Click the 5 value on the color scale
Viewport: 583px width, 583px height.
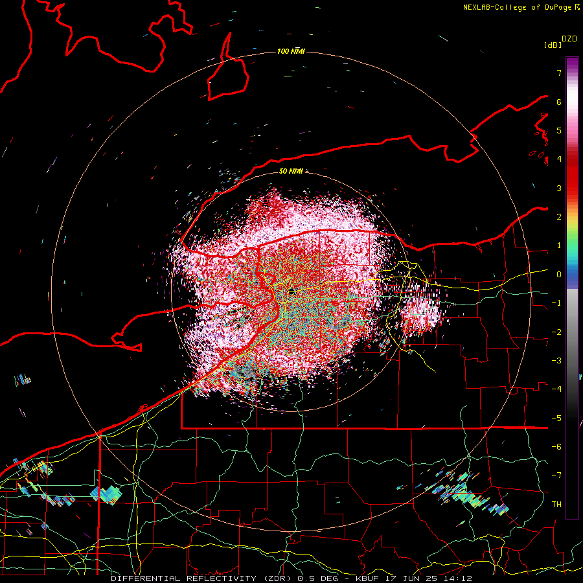(x=559, y=130)
